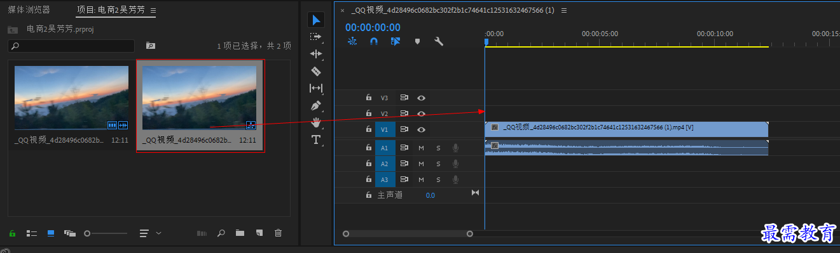This screenshot has height=253, width=840.
Task: Open the Media Browser tab
Action: pos(29,10)
